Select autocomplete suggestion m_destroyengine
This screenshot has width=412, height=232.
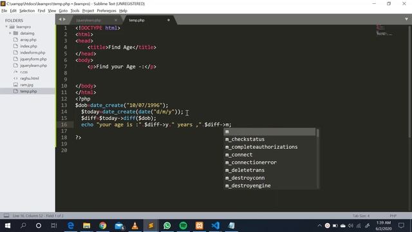click(x=270, y=186)
